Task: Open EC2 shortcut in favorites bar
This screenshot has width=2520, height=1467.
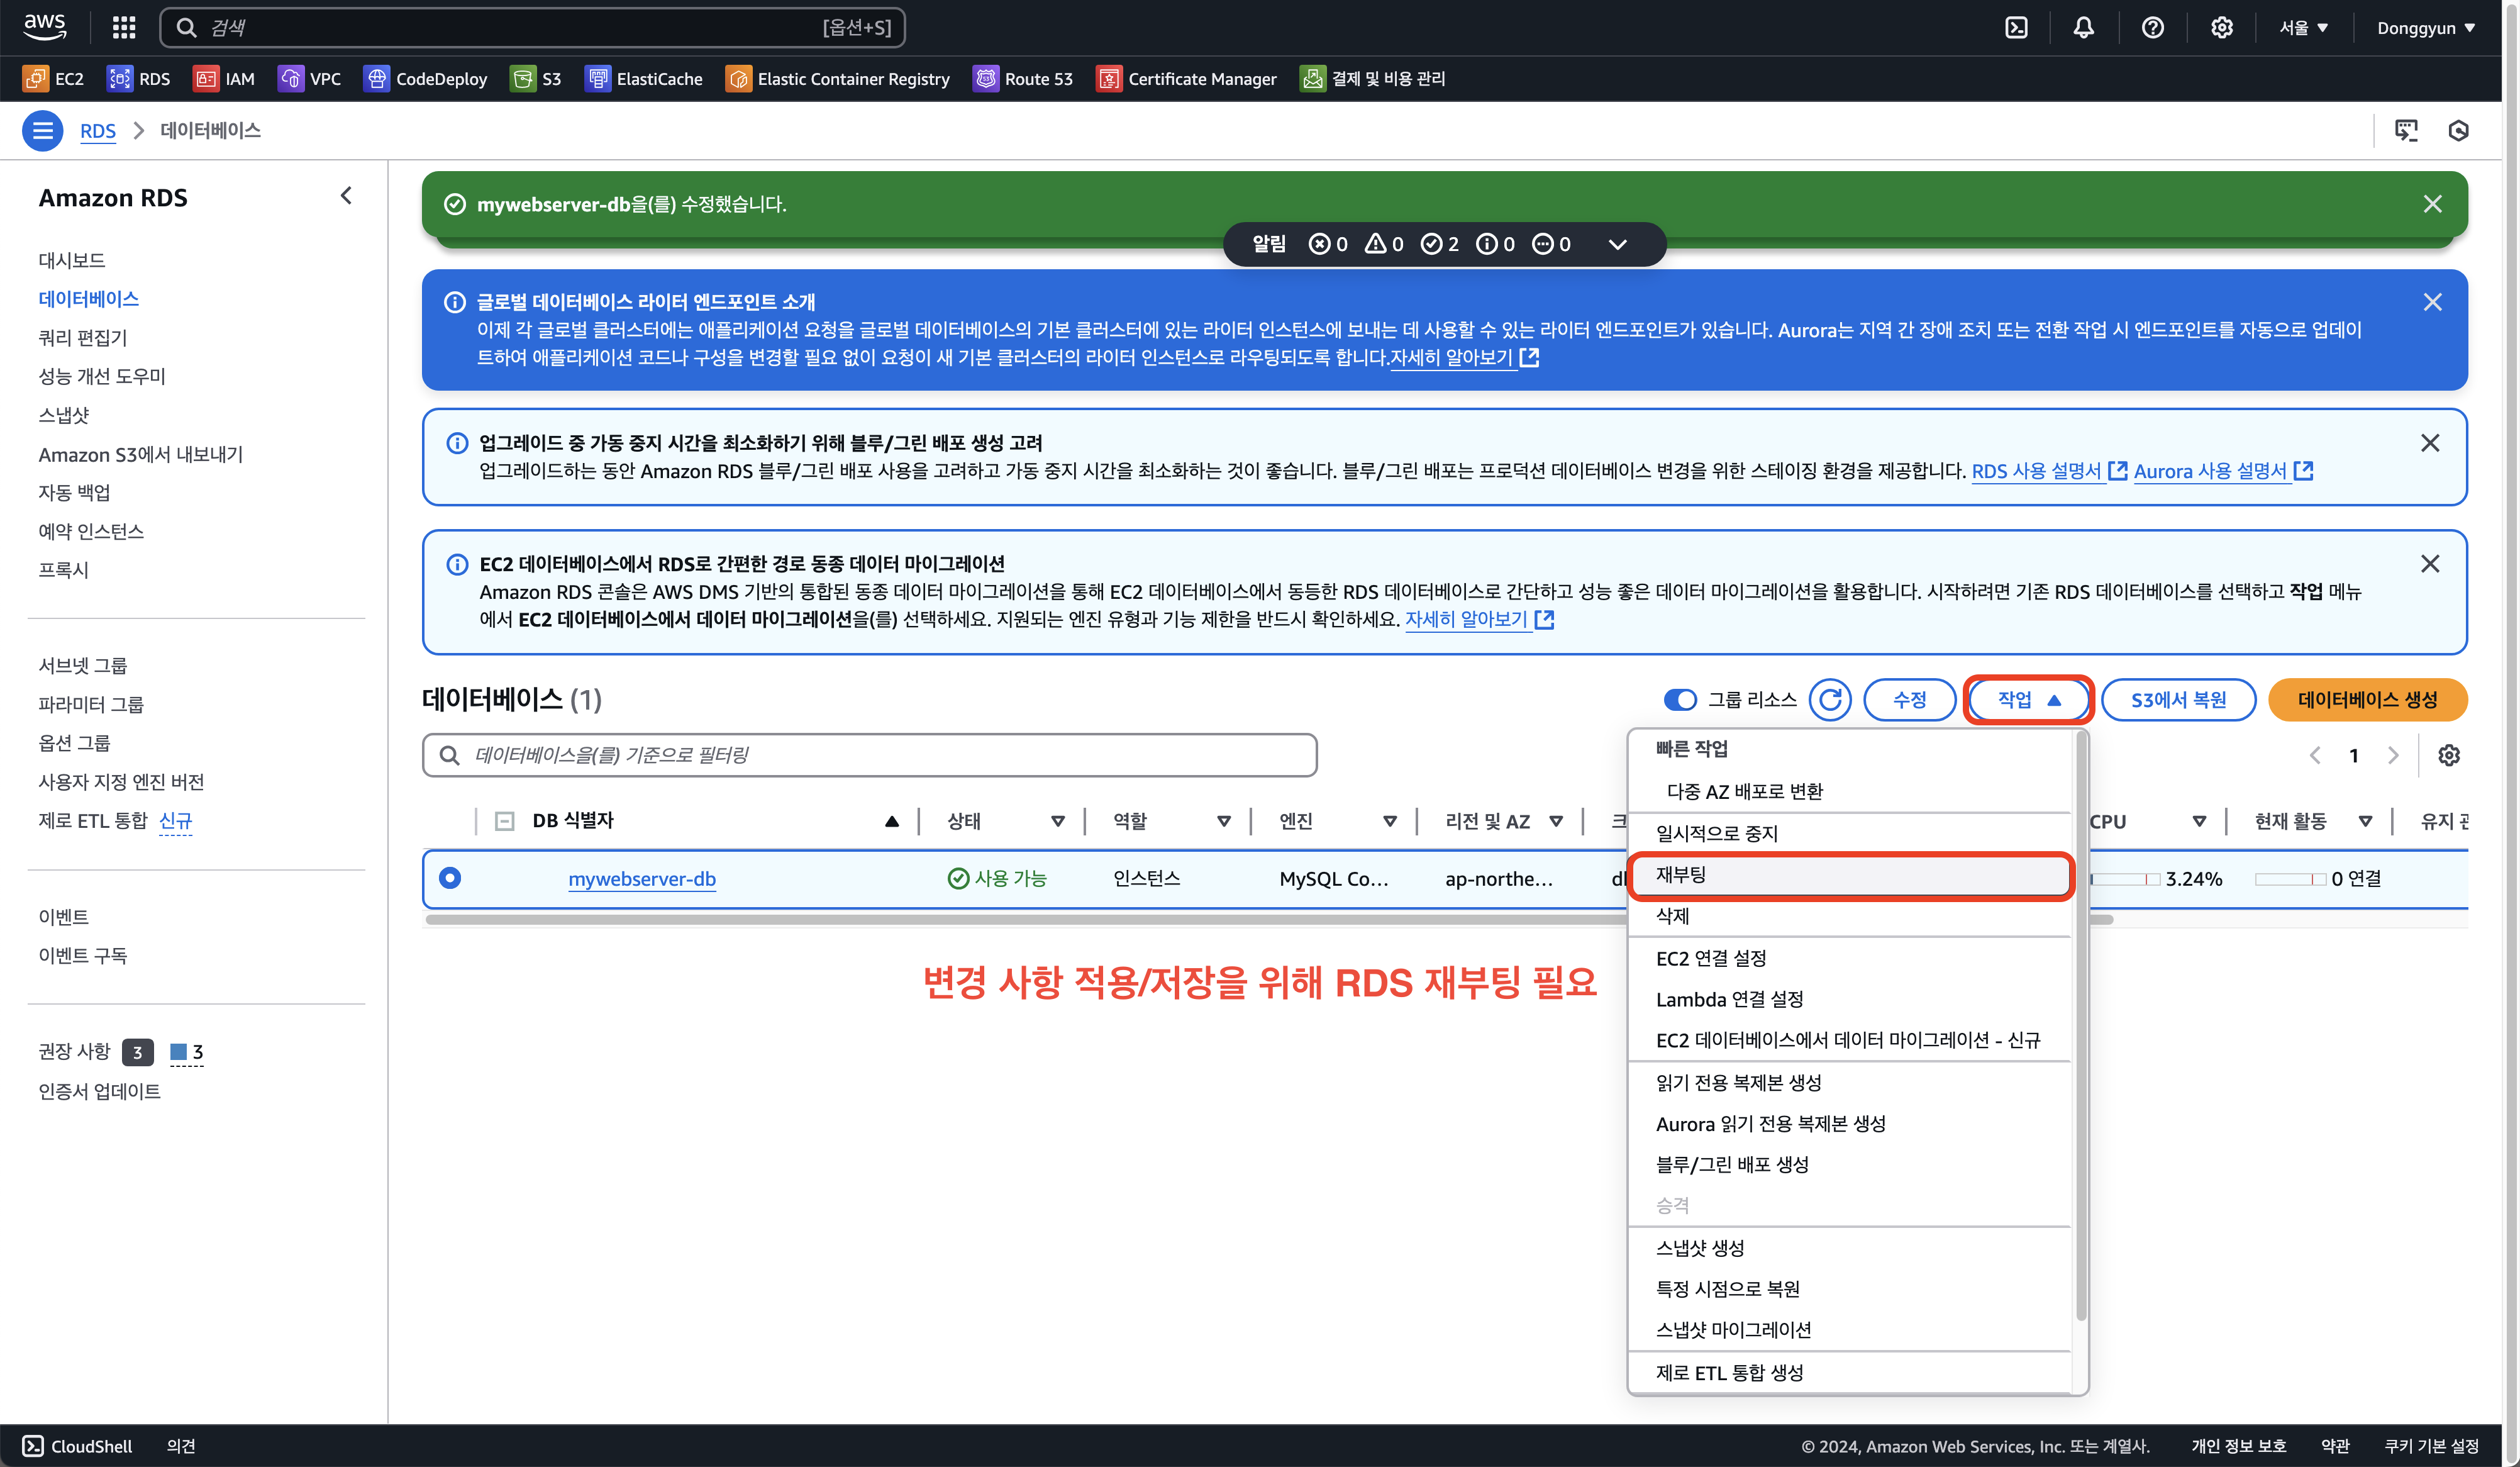Action: point(53,78)
